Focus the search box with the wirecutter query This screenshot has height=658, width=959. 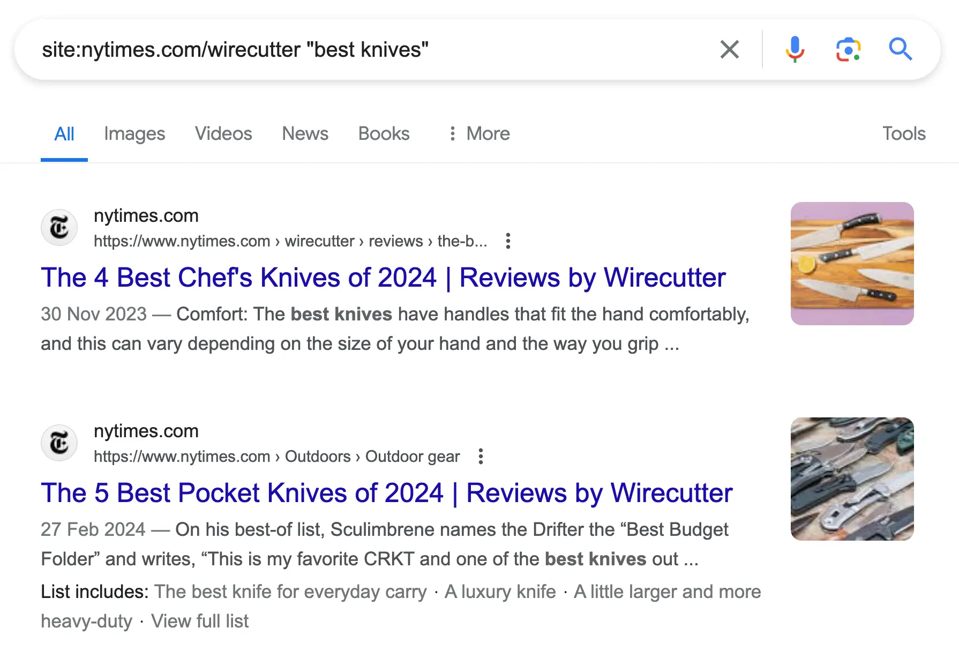coord(348,50)
